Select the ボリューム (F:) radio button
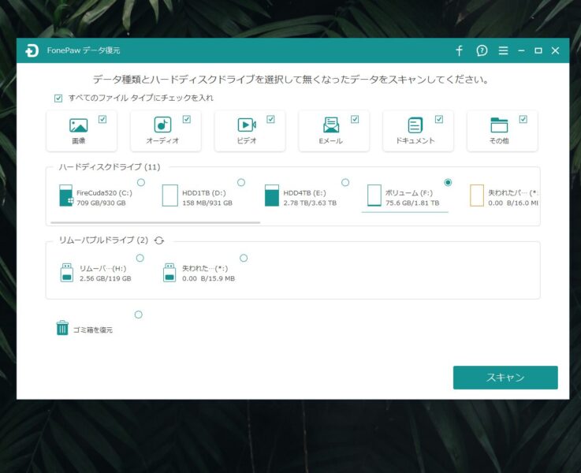 click(448, 182)
